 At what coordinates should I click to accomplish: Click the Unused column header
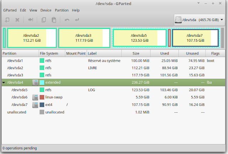point(192,53)
